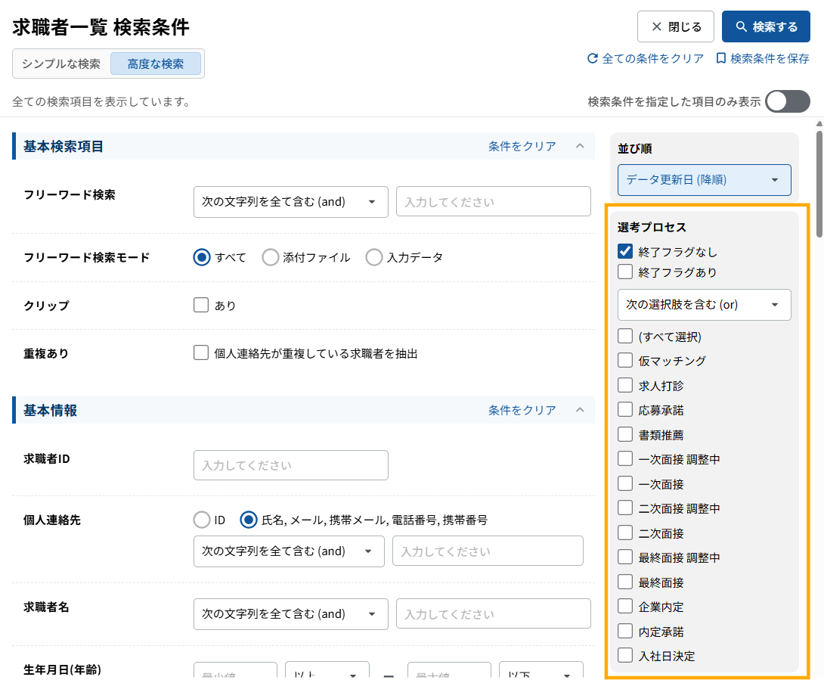Image resolution: width=824 pixels, height=680 pixels.
Task: Select the 高度な検索 tab
Action: click(156, 64)
